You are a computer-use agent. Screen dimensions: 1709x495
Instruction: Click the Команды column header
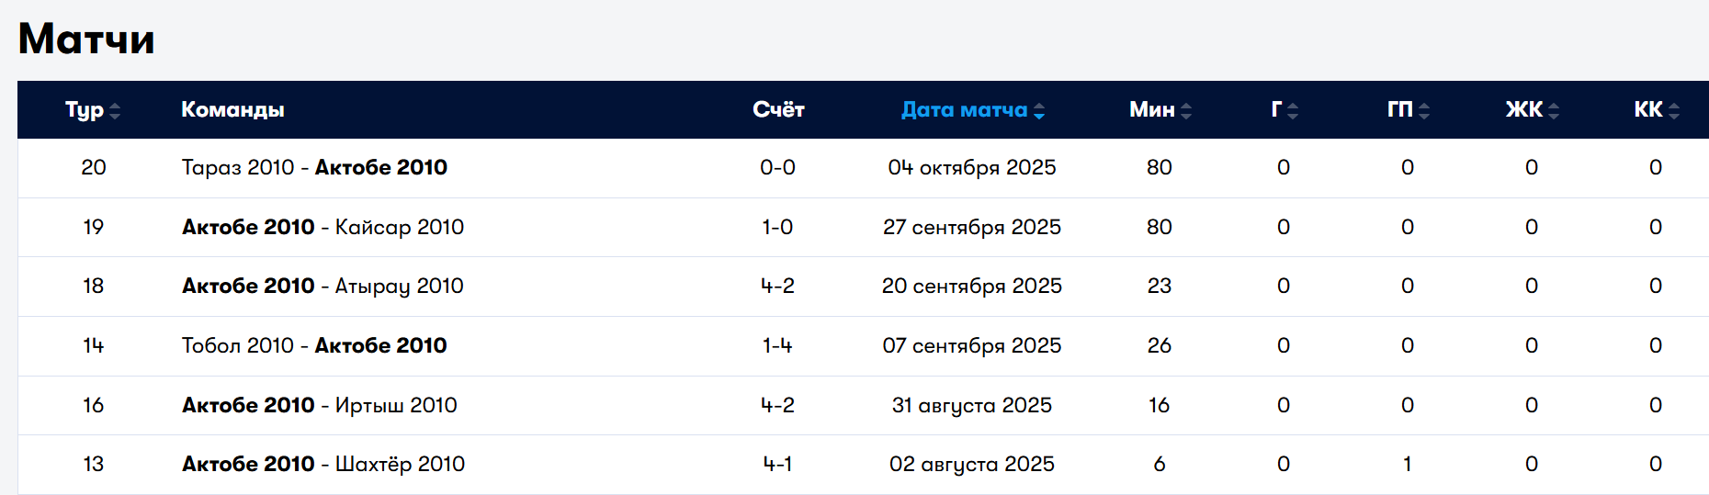[232, 110]
